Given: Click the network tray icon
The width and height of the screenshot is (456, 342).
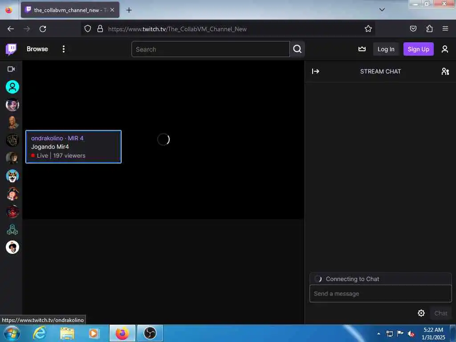Looking at the screenshot, I should coord(389,334).
